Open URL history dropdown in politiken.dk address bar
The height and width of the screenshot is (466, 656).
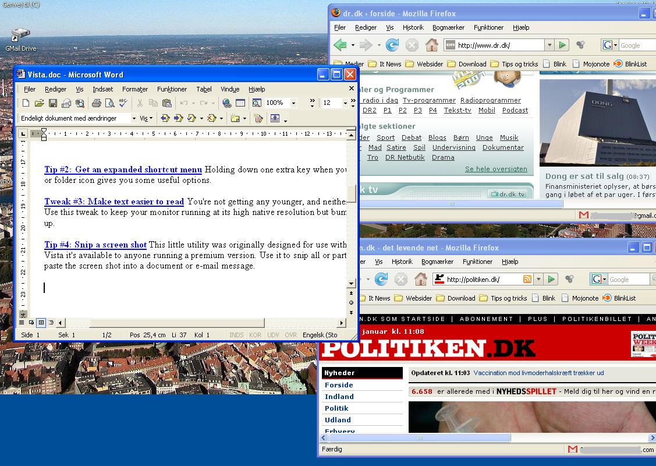(539, 279)
